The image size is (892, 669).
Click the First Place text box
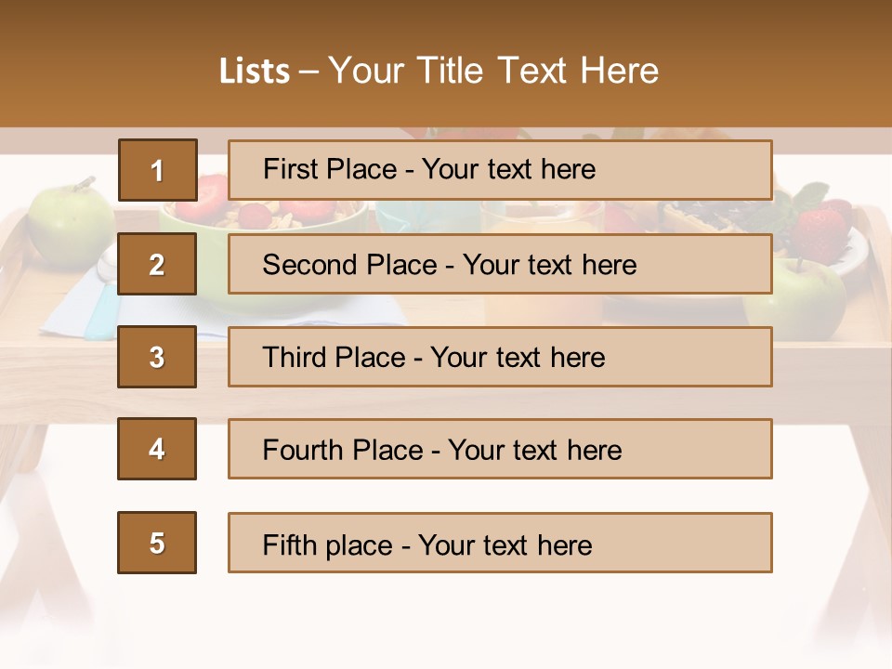(500, 170)
